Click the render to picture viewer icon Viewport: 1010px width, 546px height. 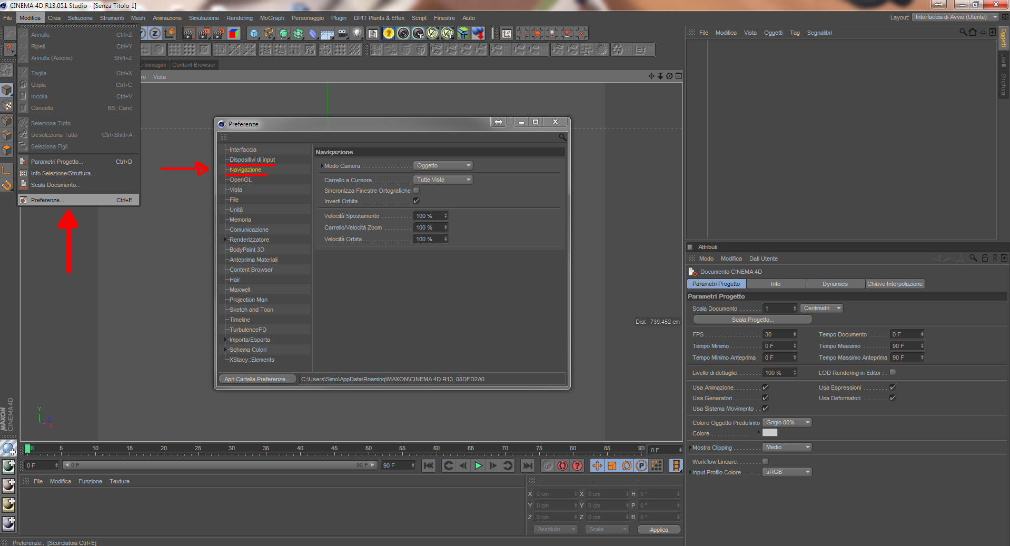203,34
